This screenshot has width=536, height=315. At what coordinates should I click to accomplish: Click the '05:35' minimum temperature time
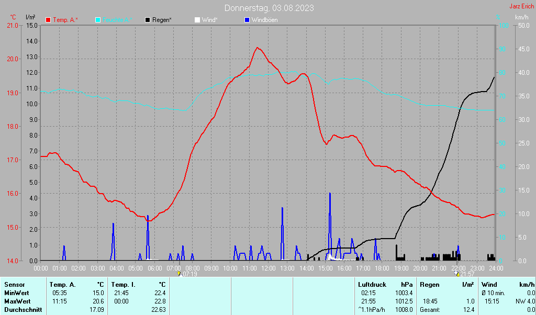(x=60, y=293)
